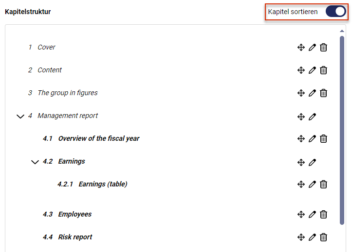The height and width of the screenshot is (252, 352).
Task: Edit the Employees chapter
Action: [x=312, y=215]
